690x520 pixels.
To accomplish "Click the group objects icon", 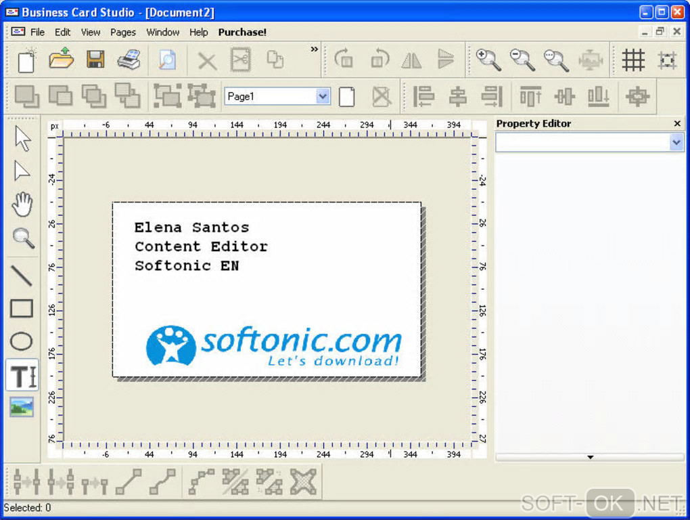I will pyautogui.click(x=167, y=95).
